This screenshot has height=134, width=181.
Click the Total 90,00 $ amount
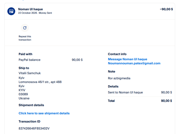point(166,101)
